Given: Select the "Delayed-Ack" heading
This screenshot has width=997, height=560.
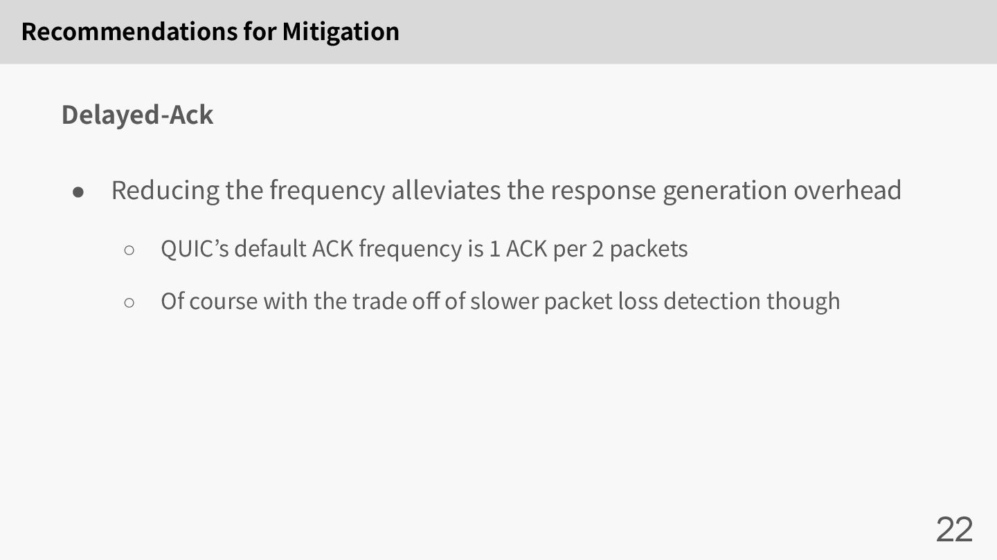Looking at the screenshot, I should pos(137,115).
